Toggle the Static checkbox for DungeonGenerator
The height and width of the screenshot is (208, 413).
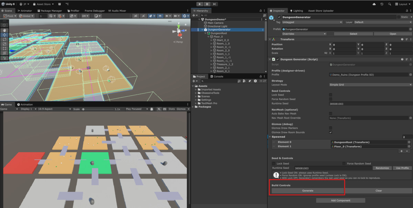[x=399, y=17]
